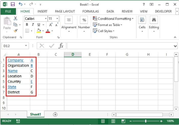Open Excel Help question mark

tap(144, 4)
